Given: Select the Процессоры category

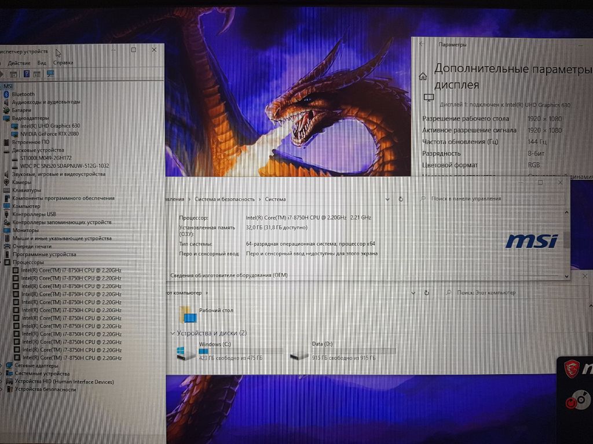Looking at the screenshot, I should point(28,262).
